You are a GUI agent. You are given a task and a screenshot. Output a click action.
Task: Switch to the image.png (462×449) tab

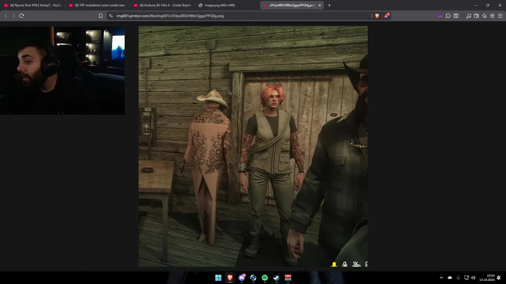[x=227, y=5]
